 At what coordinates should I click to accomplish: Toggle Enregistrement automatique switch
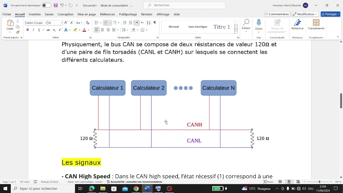[46, 5]
